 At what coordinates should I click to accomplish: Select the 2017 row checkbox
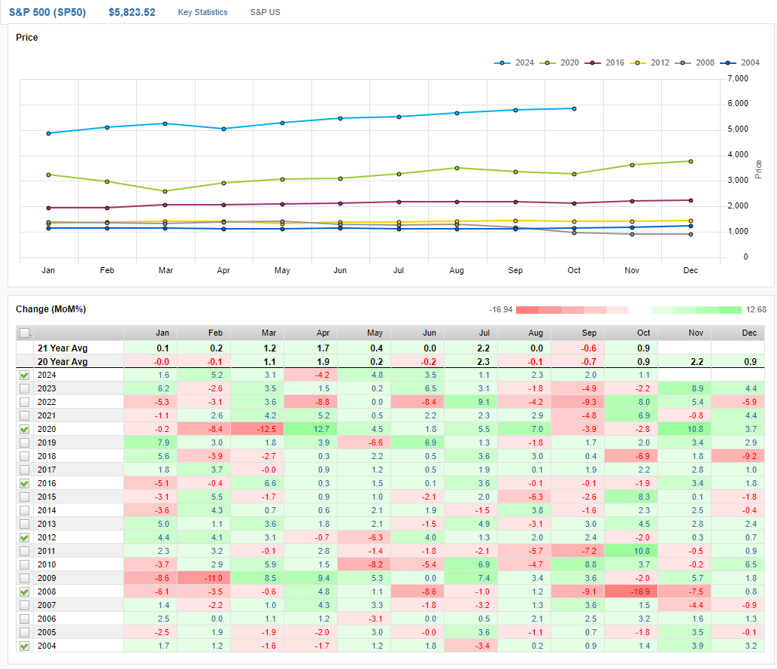[24, 470]
